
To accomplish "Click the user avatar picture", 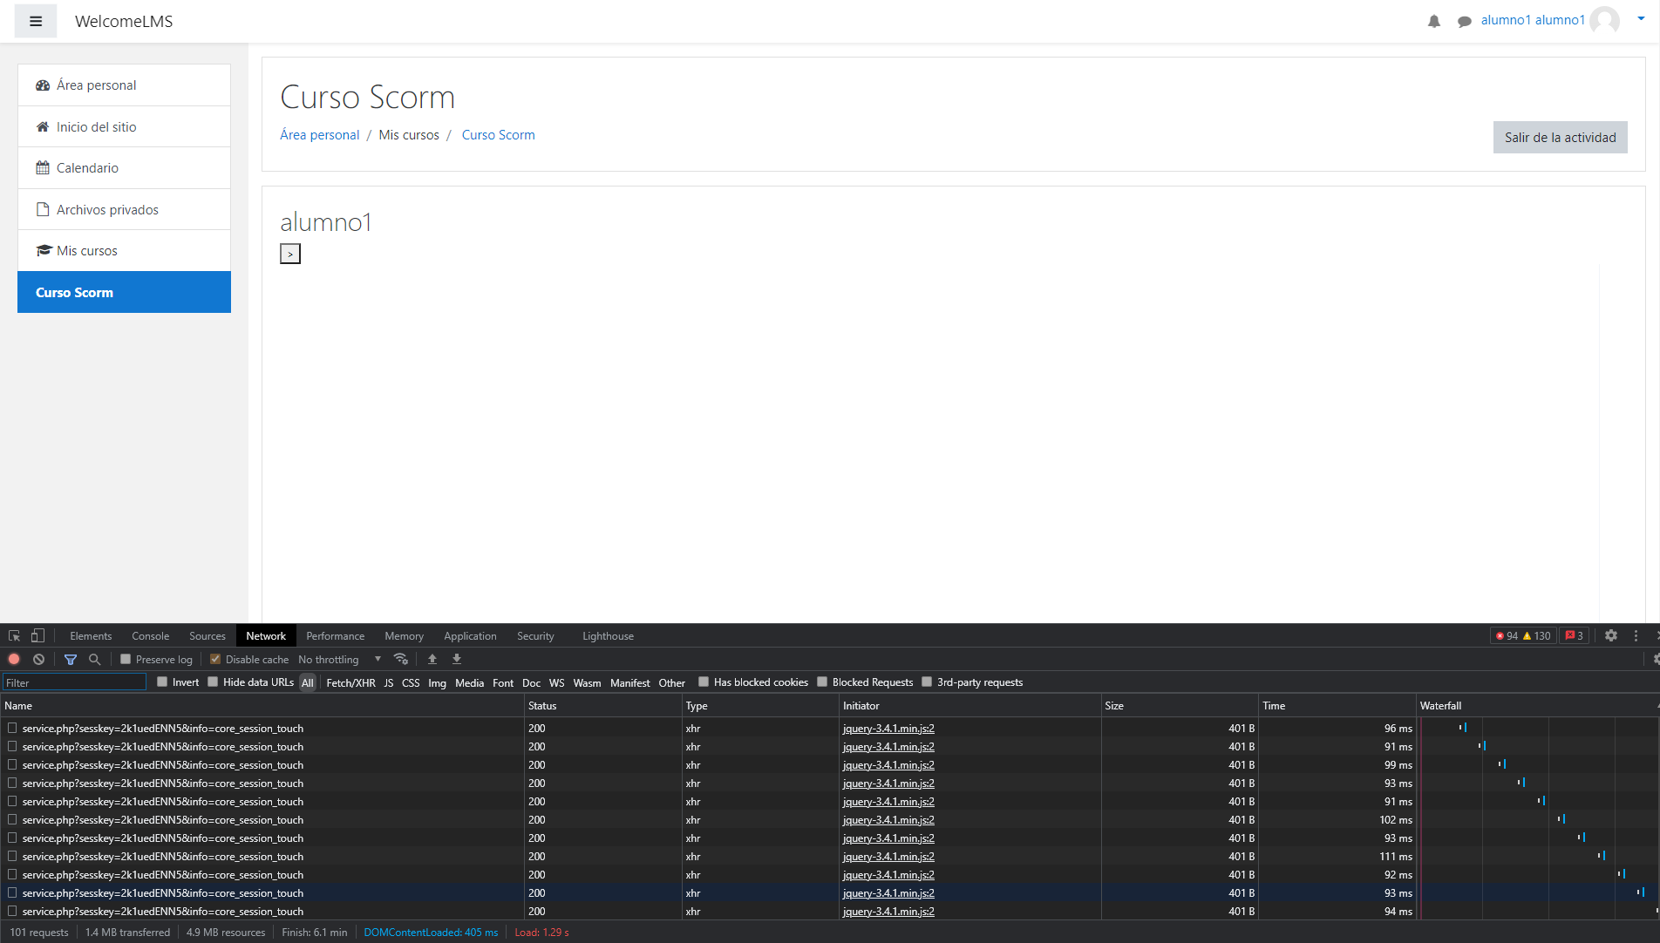I will click(1604, 20).
